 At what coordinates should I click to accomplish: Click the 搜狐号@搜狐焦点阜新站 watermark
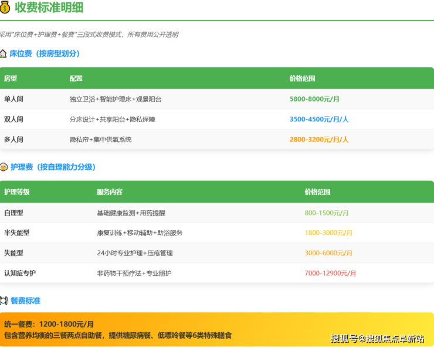[x=377, y=339]
